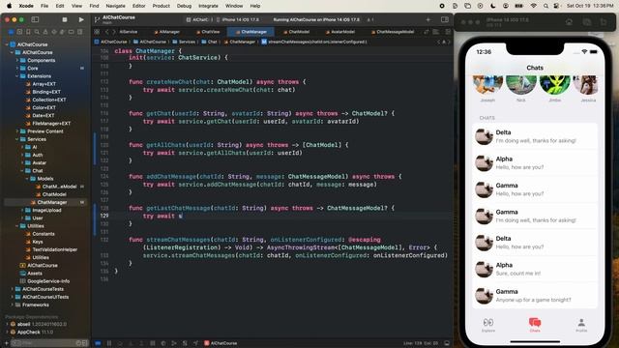Switch to the Explore tab in Simulator
619x348 pixels.
(x=488, y=325)
